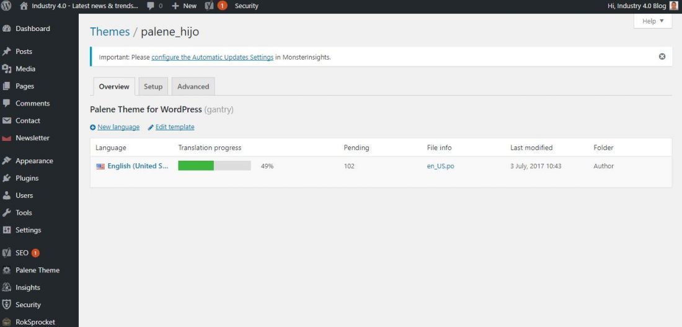
Task: Click the Folder column header
Action: (x=603, y=148)
